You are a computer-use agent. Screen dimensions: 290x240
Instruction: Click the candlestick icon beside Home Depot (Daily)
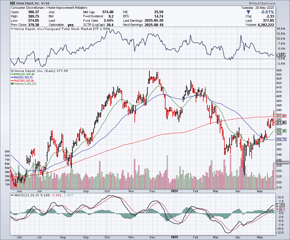tap(12, 71)
